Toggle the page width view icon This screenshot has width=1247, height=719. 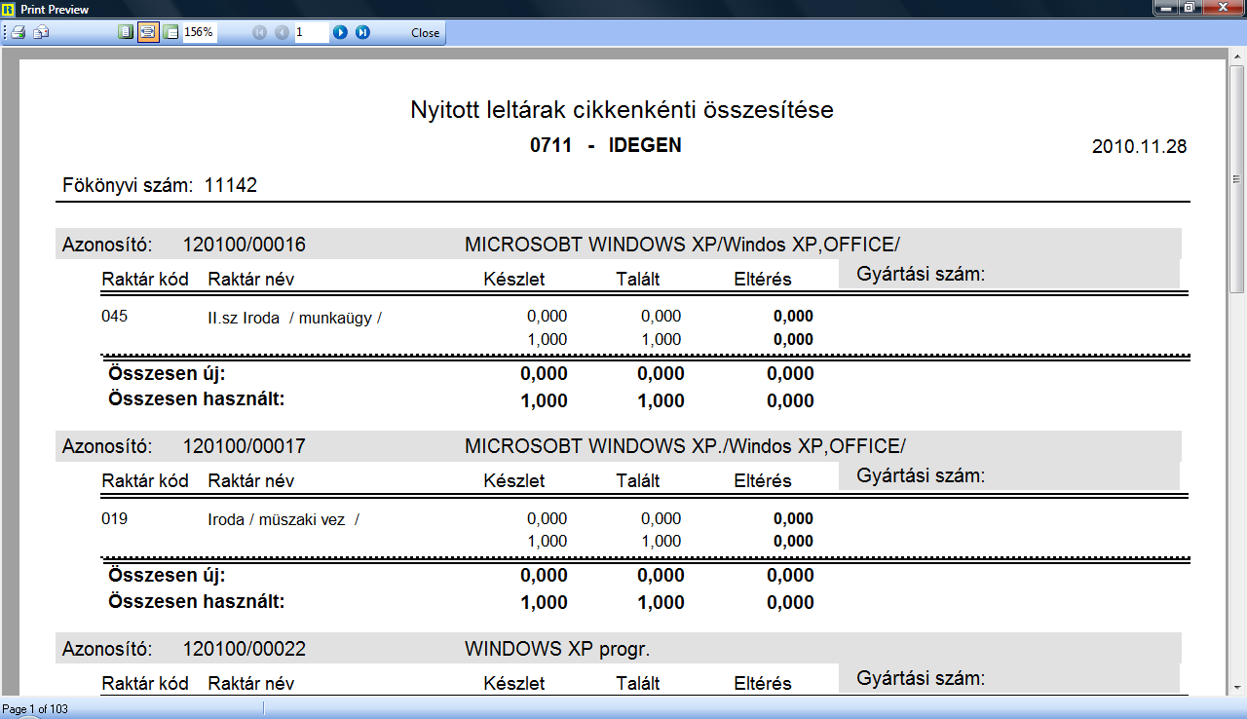[148, 32]
